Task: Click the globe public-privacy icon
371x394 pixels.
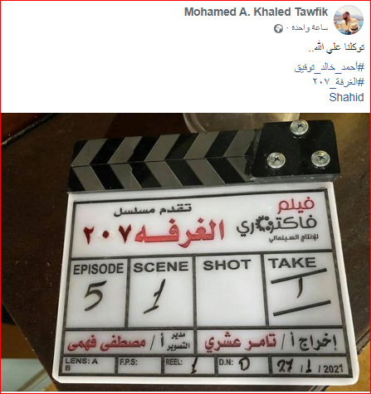Action: coord(278,28)
